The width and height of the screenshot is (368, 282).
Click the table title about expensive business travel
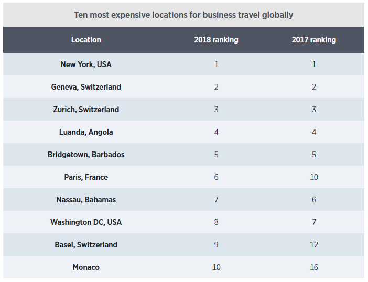183,15
